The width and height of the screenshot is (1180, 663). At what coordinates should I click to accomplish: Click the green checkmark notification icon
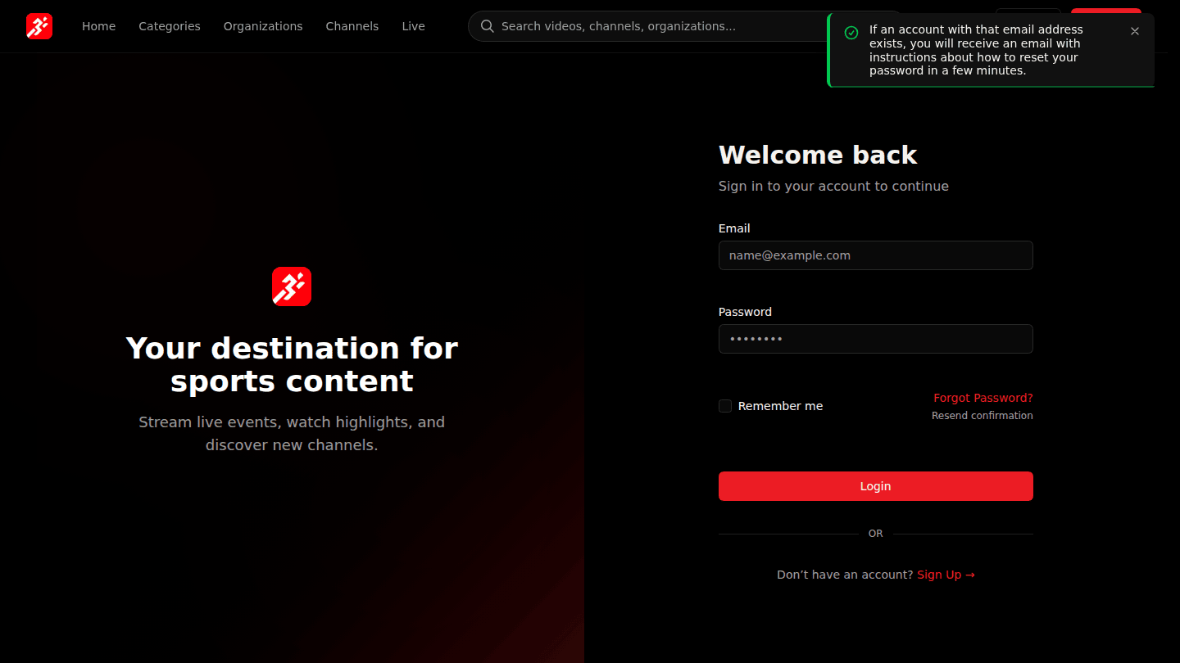(851, 33)
